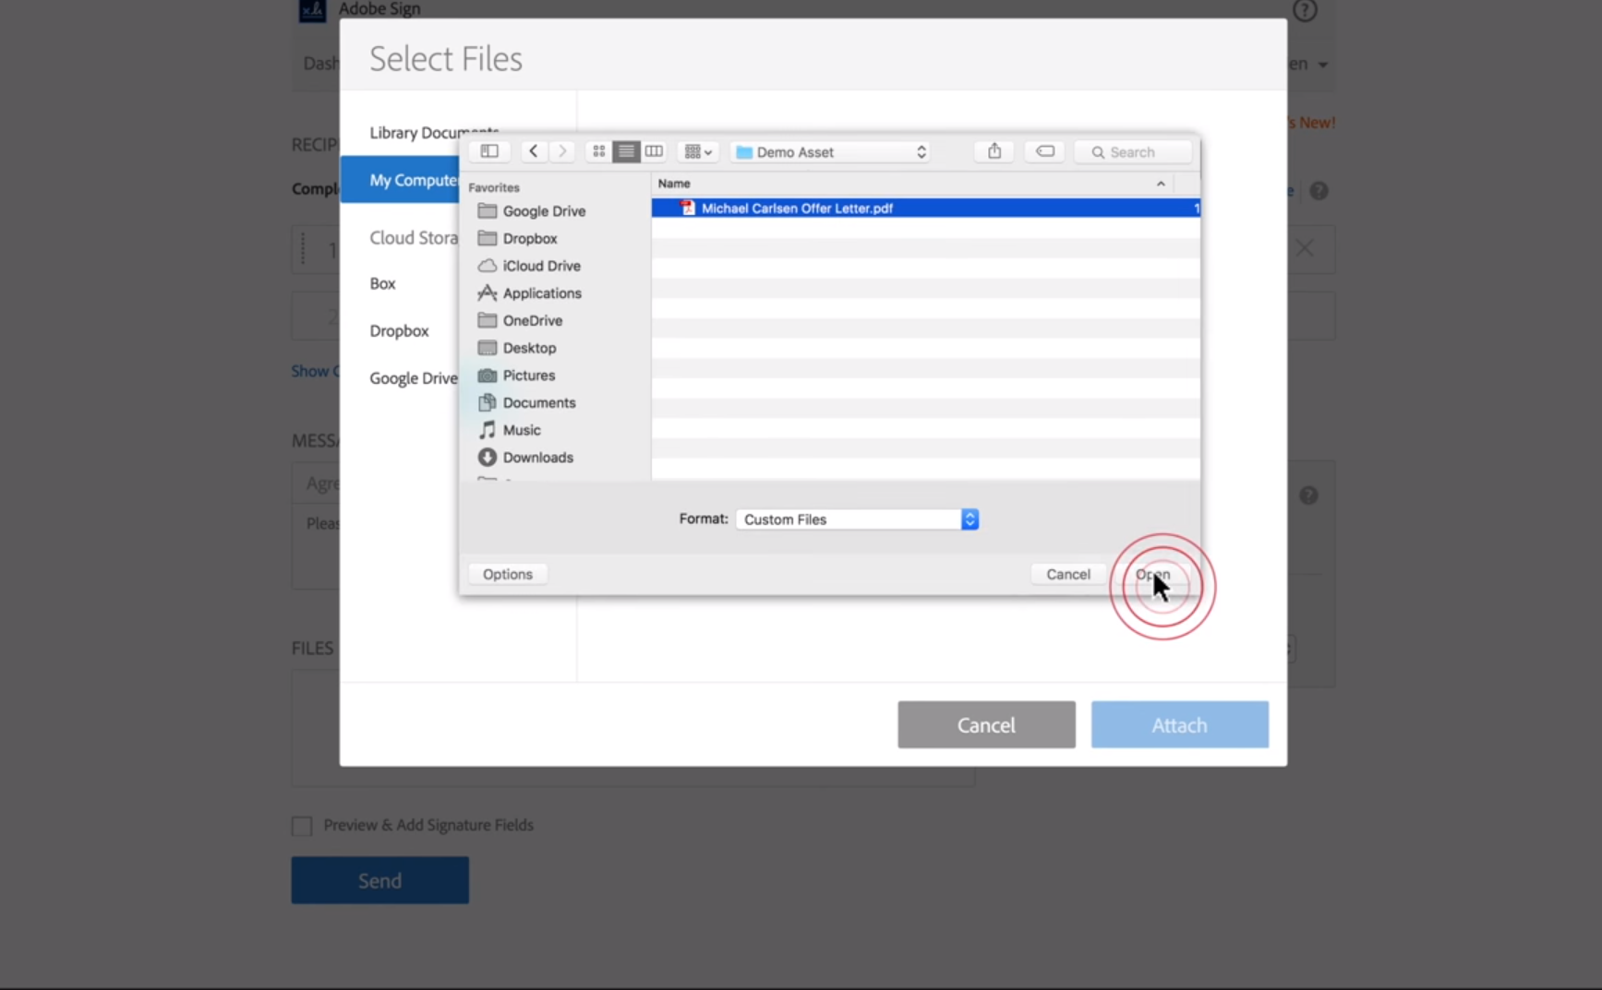
Task: Select Michael Carlsen Offer Letter.pdf
Action: [x=925, y=209]
